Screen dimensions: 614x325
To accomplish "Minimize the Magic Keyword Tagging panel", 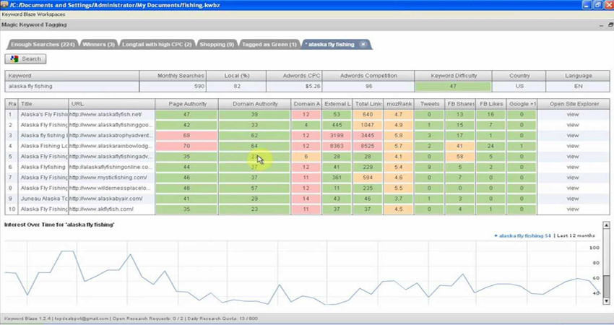I will 602,25.
